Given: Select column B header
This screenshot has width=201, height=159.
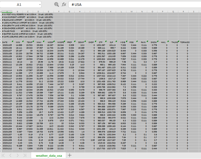Looking at the screenshot, I should [17, 11].
